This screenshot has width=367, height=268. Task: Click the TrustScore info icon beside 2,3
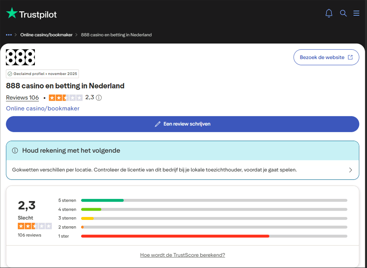(x=99, y=98)
